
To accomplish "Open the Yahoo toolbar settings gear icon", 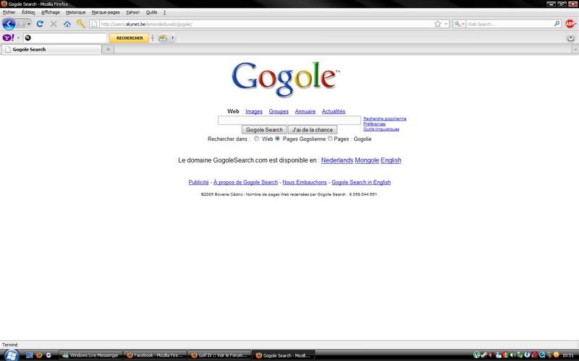I will pos(570,38).
